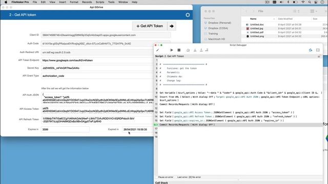Click Finder back chevron

pyautogui.click(x=247, y=11)
